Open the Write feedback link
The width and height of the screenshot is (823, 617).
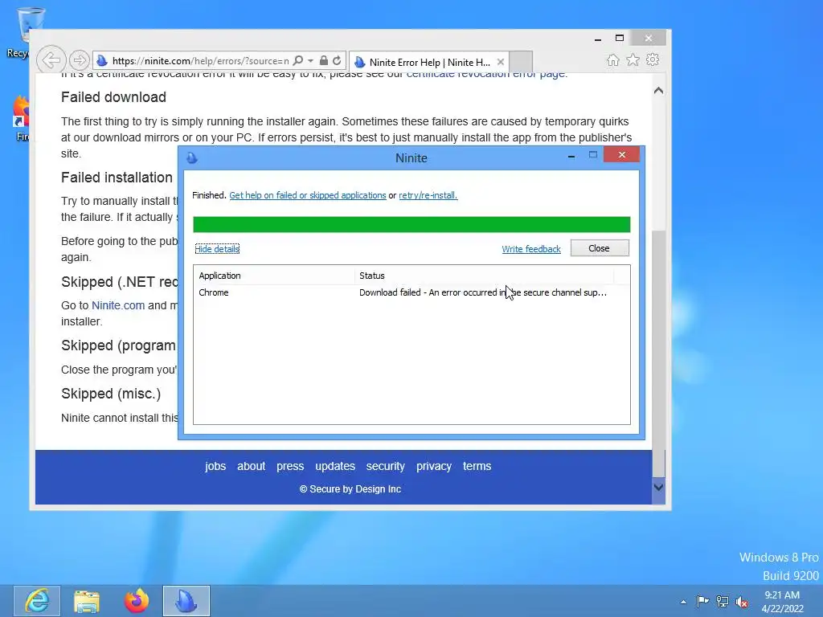(531, 249)
